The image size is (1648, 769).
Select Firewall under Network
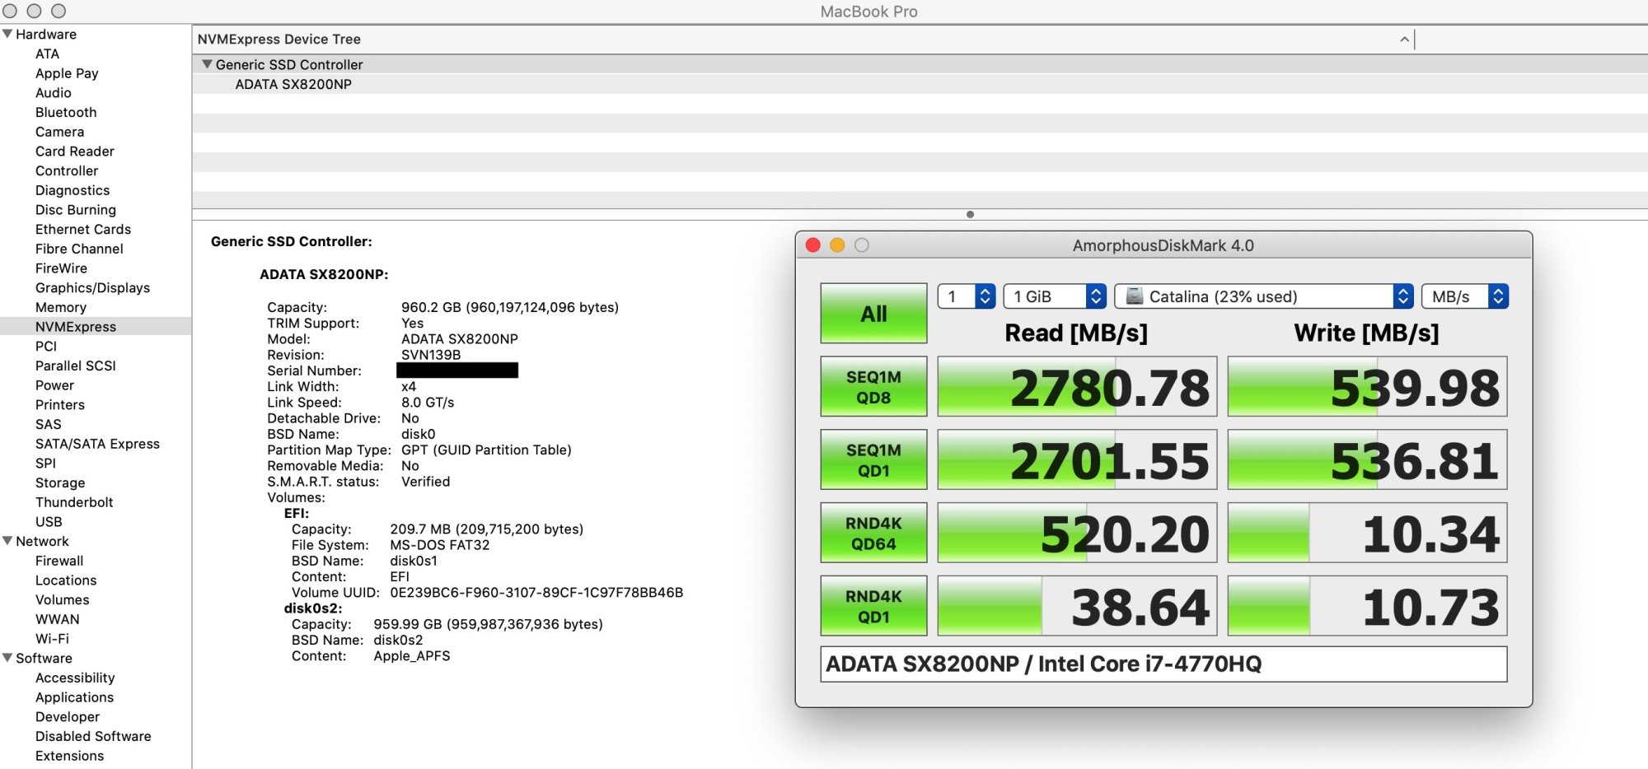[59, 561]
